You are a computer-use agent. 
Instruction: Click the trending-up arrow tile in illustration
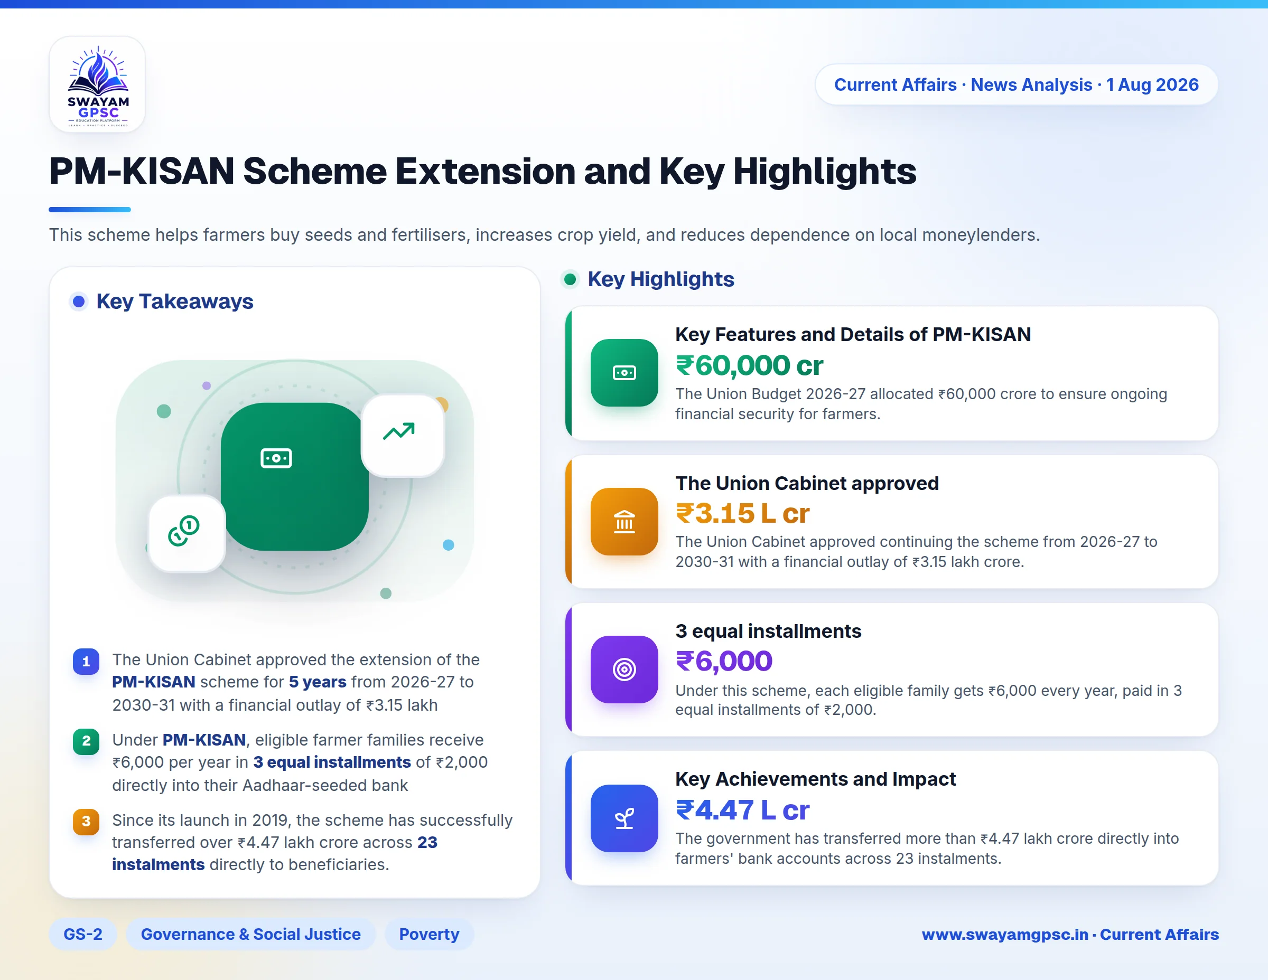(403, 435)
